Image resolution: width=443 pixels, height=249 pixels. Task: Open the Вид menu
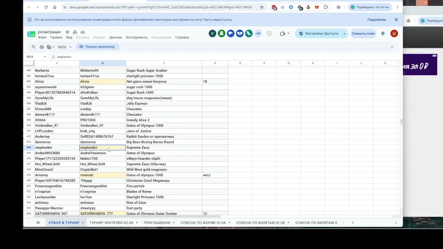click(69, 37)
